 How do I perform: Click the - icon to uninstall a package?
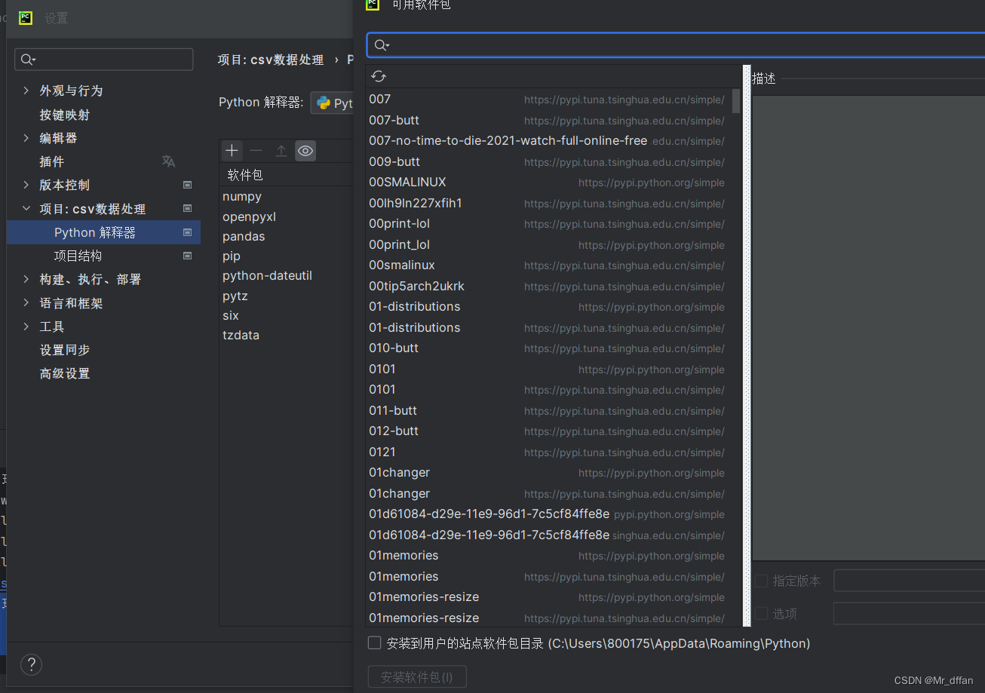click(256, 150)
